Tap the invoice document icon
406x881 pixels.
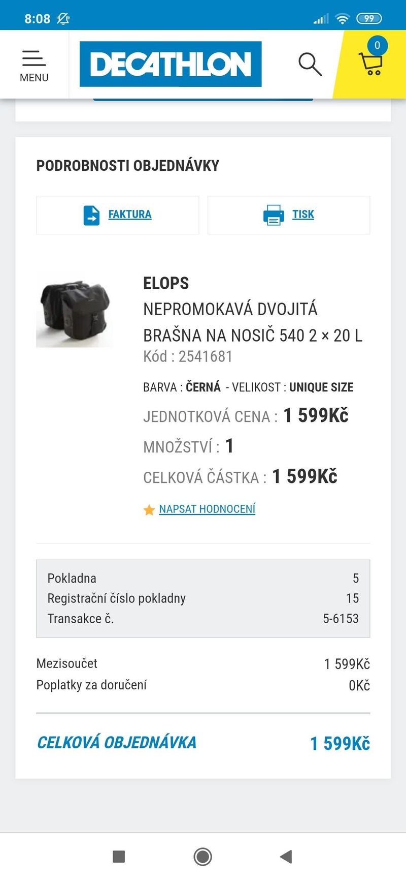click(91, 215)
